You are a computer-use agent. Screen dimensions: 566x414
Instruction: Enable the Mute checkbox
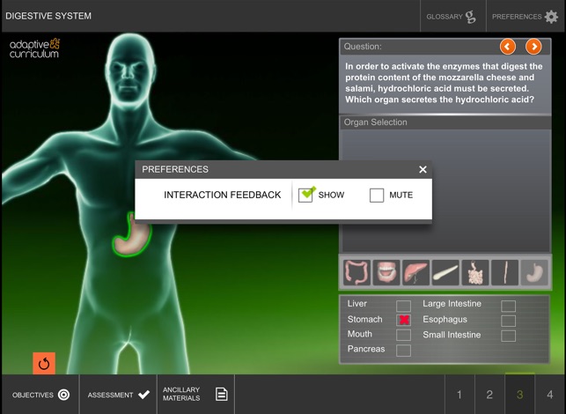pos(377,195)
